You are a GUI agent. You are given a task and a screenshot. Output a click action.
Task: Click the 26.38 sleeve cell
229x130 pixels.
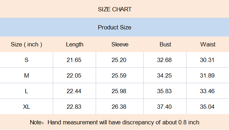119,107
